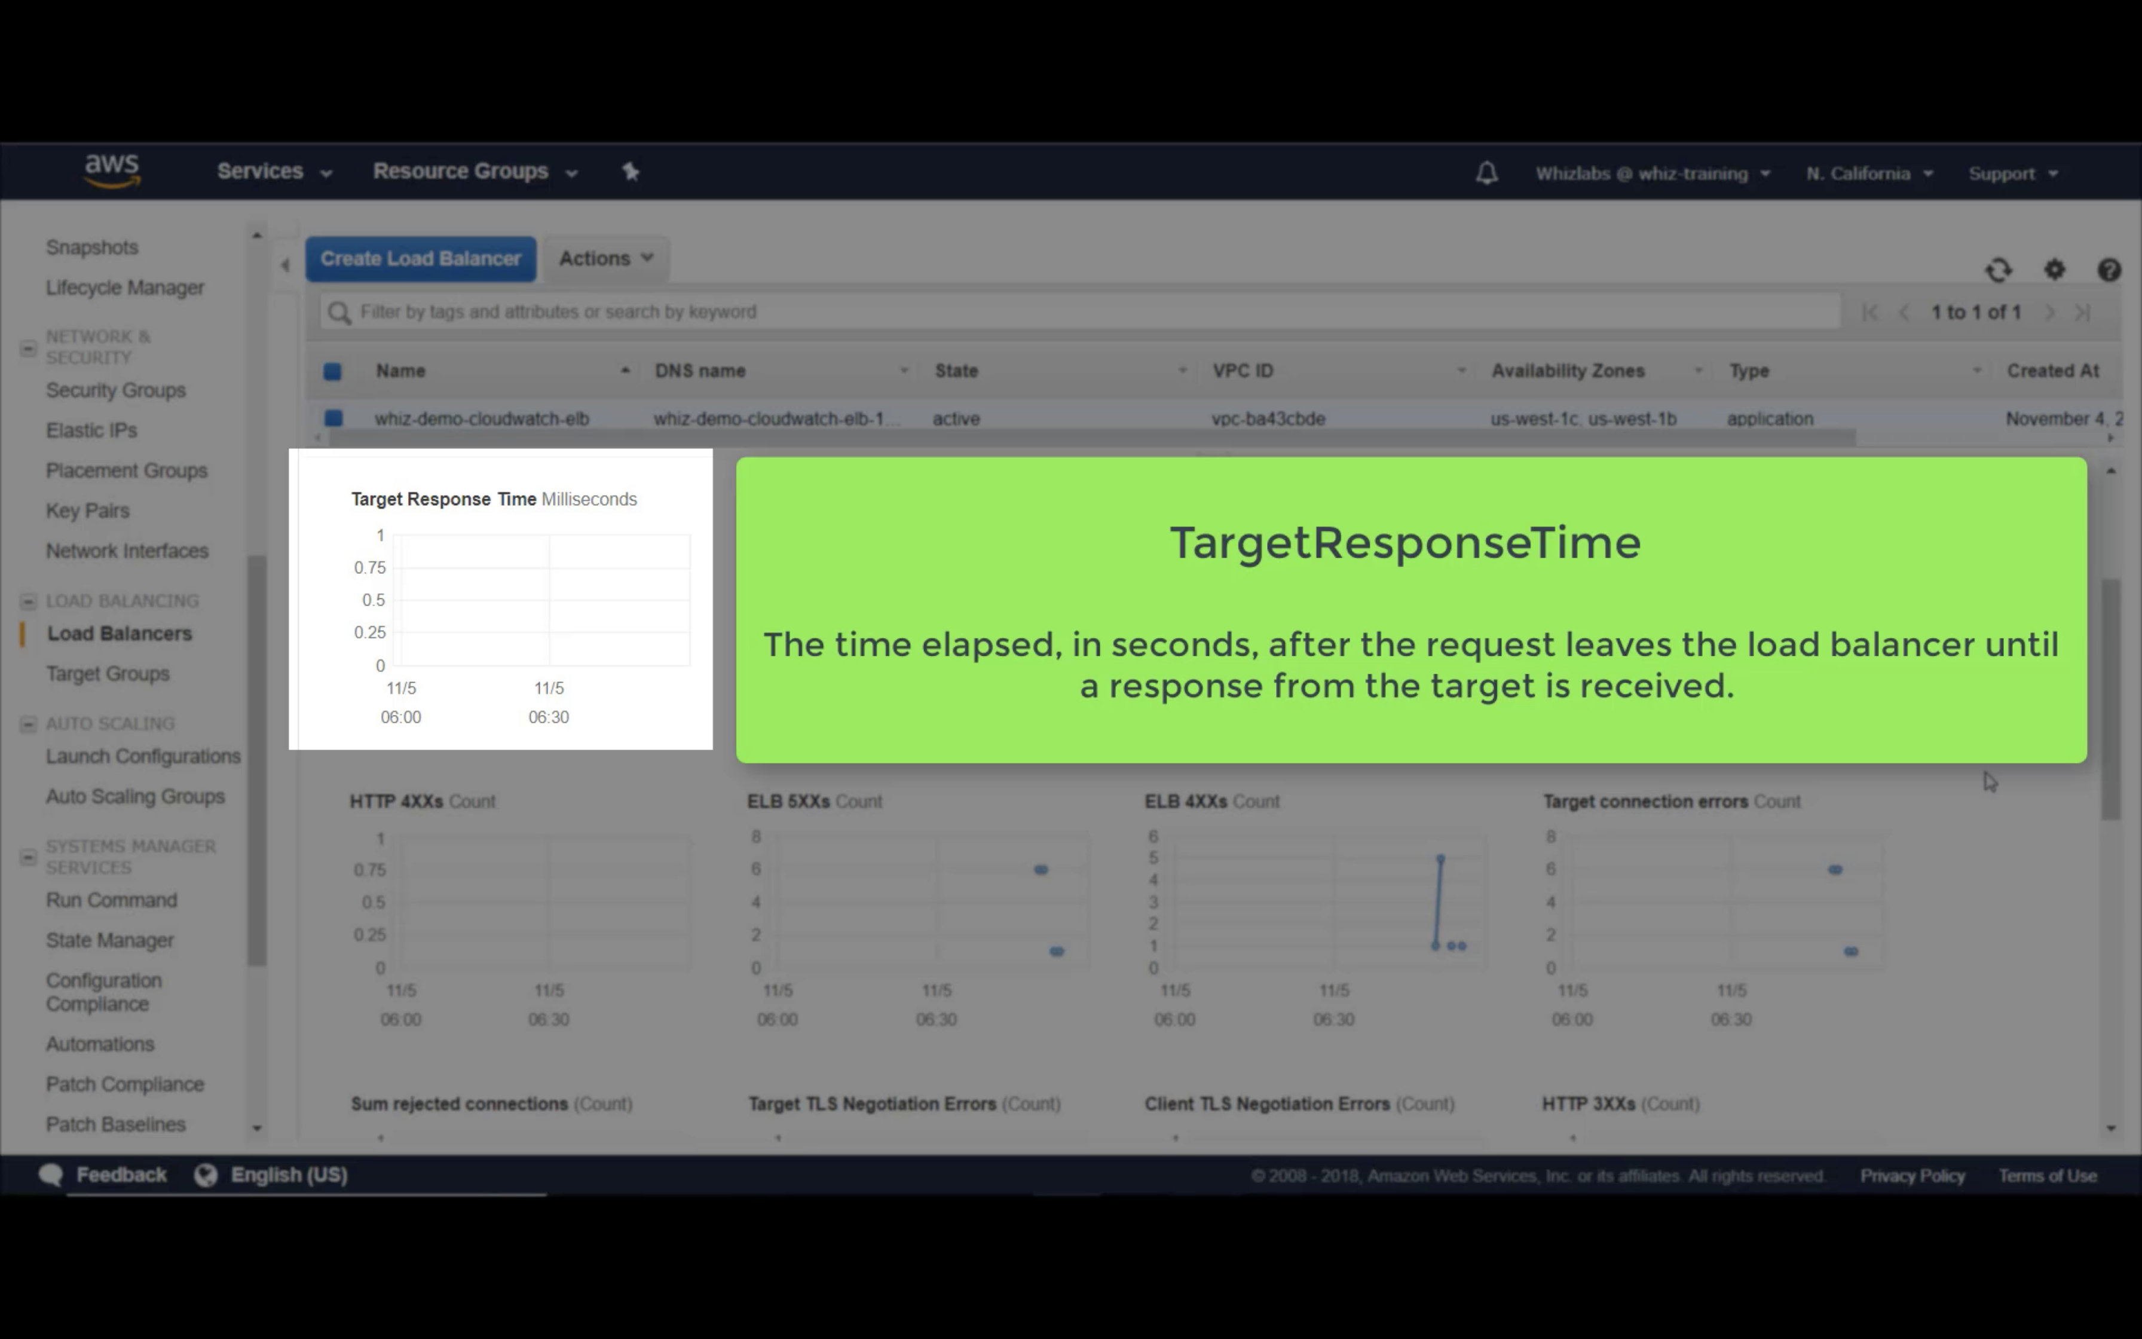Image resolution: width=2142 pixels, height=1339 pixels.
Task: Click the AWS logo home icon
Action: coord(112,170)
